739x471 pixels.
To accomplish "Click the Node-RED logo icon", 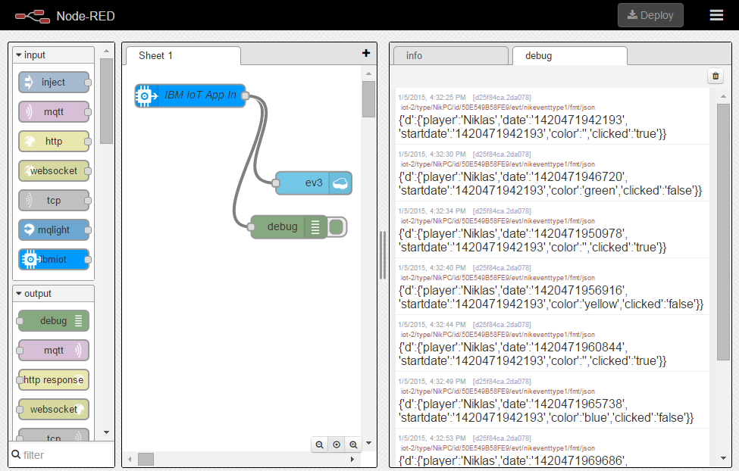I will (x=32, y=17).
